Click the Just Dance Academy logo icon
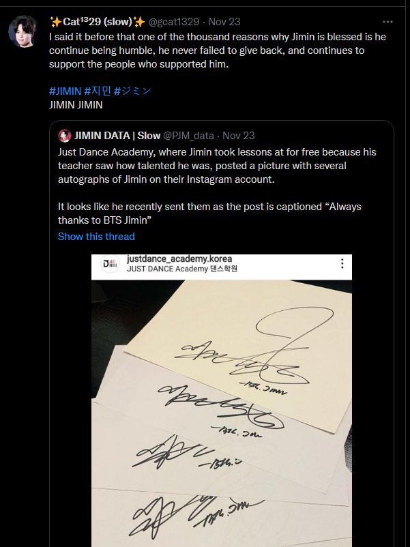This screenshot has width=410, height=547. 110,263
